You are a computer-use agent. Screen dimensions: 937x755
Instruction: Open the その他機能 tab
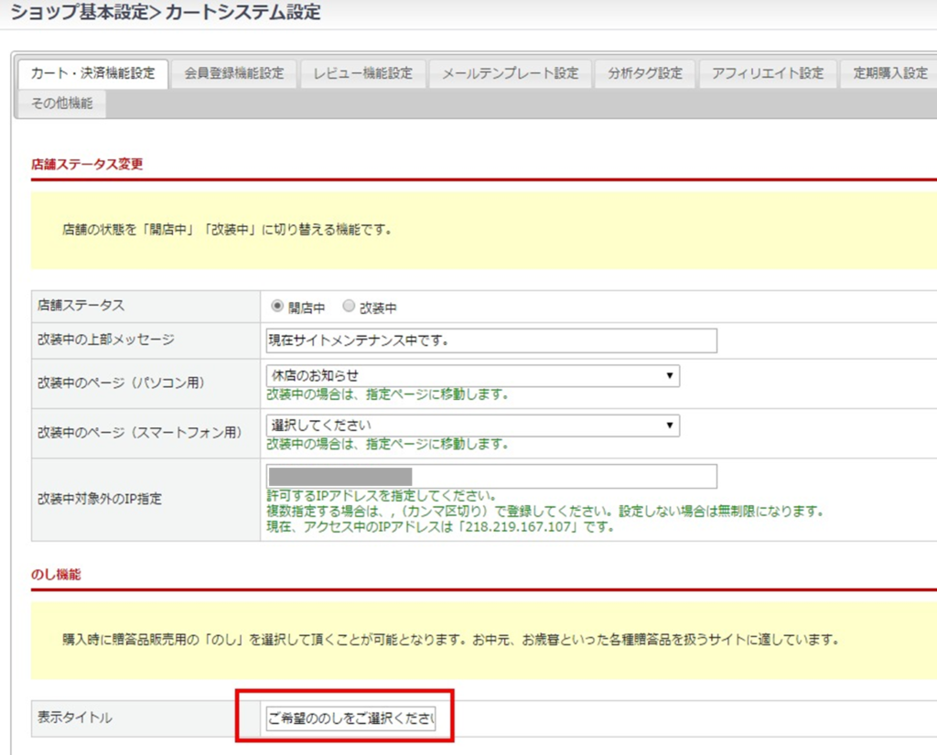pos(61,103)
